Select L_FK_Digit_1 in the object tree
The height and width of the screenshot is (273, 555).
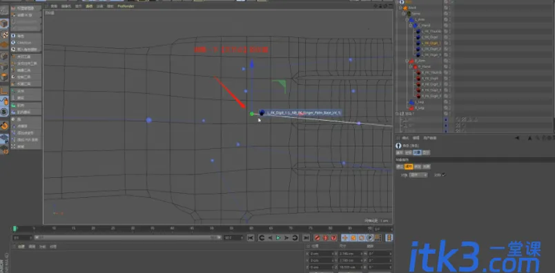(431, 43)
